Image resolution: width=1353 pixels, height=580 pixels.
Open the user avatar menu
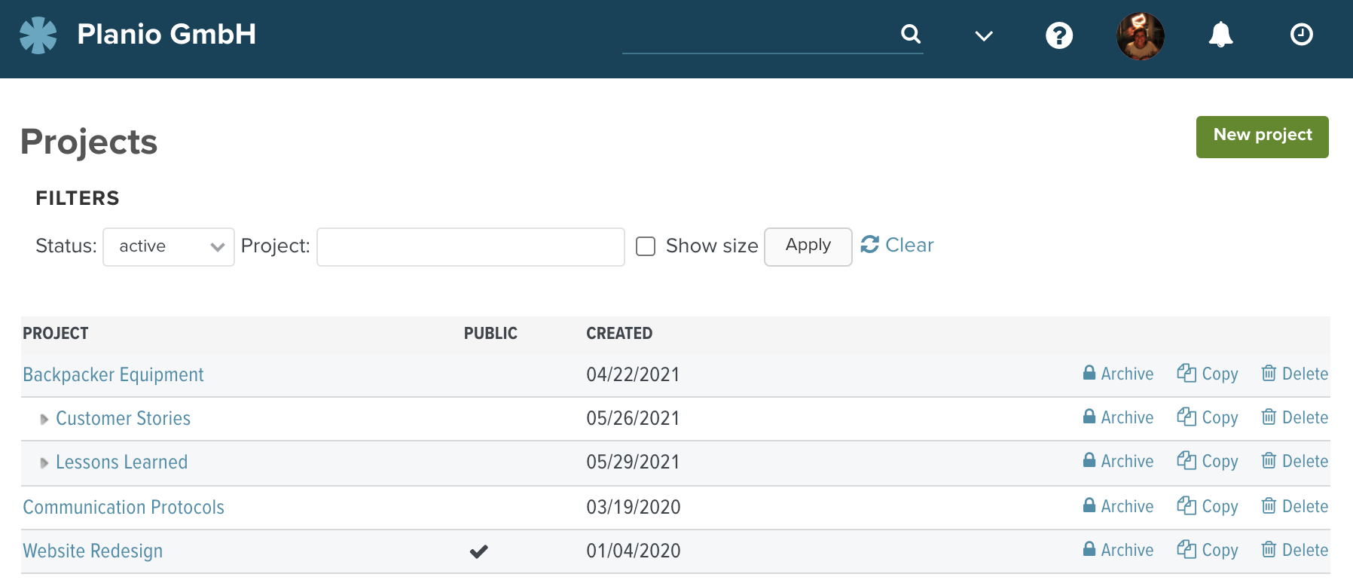tap(1140, 35)
